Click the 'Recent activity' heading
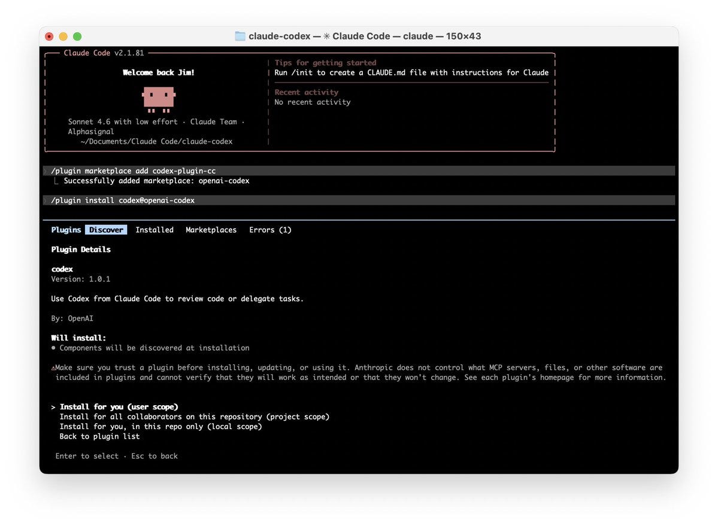 307,92
